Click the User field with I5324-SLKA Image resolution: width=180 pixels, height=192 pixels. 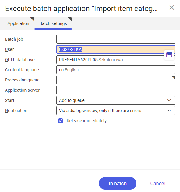(x=116, y=49)
